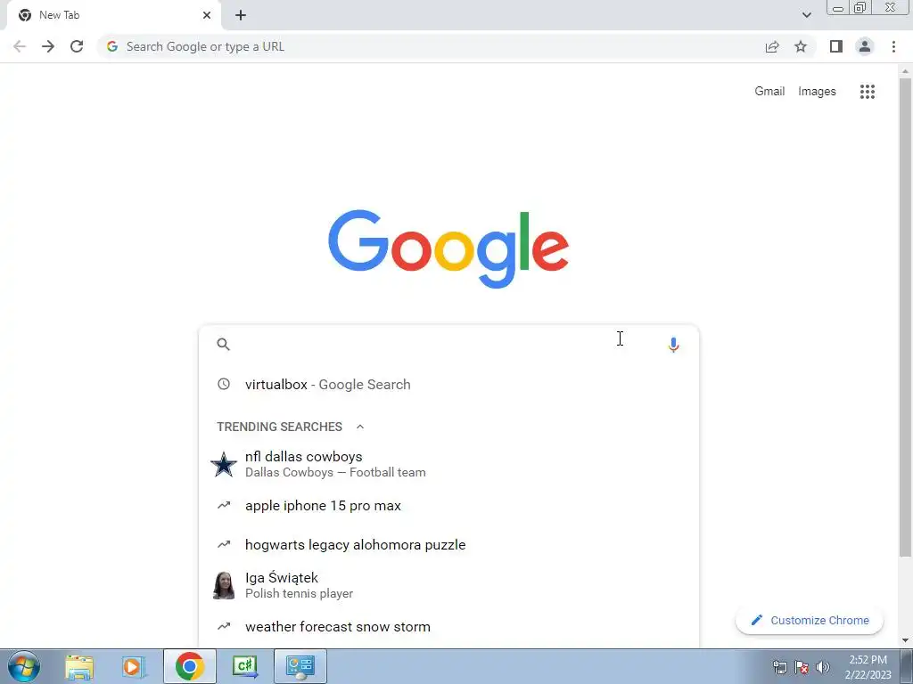Select the virtualbox search history suggestion
Screen dimensions: 913x684
[448, 384]
